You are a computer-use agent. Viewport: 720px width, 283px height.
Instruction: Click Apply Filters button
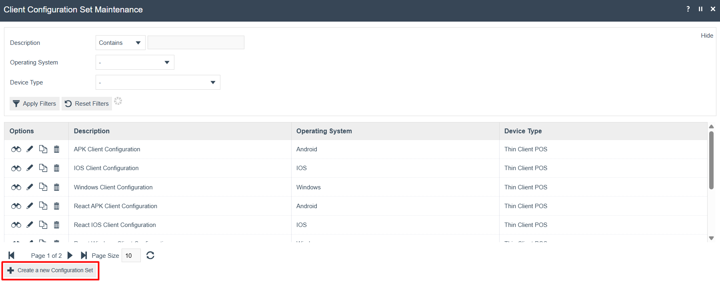pyautogui.click(x=34, y=104)
